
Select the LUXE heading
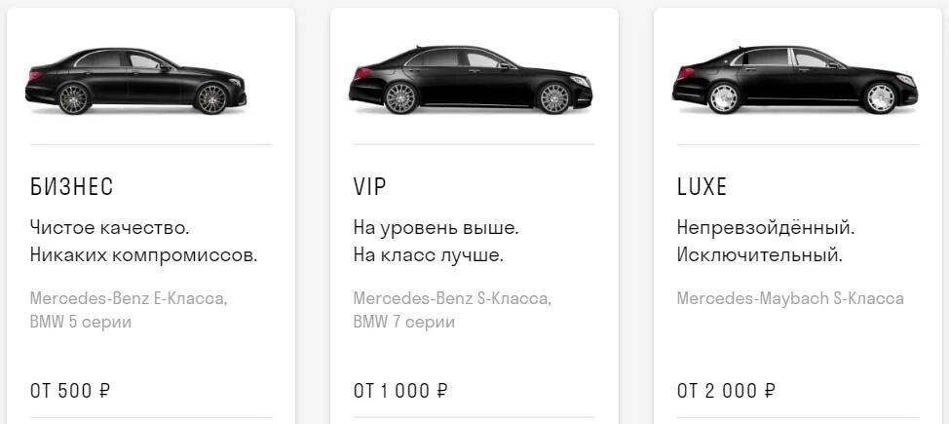coord(702,187)
